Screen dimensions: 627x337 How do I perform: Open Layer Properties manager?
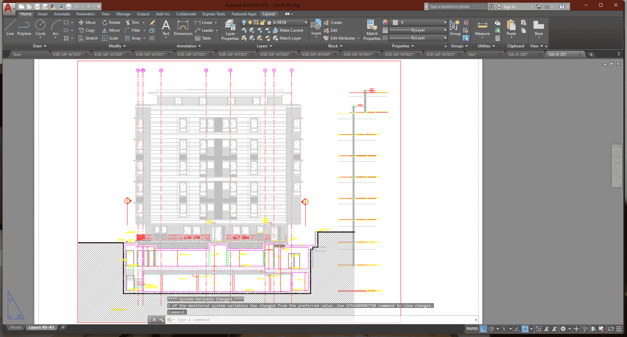230,30
